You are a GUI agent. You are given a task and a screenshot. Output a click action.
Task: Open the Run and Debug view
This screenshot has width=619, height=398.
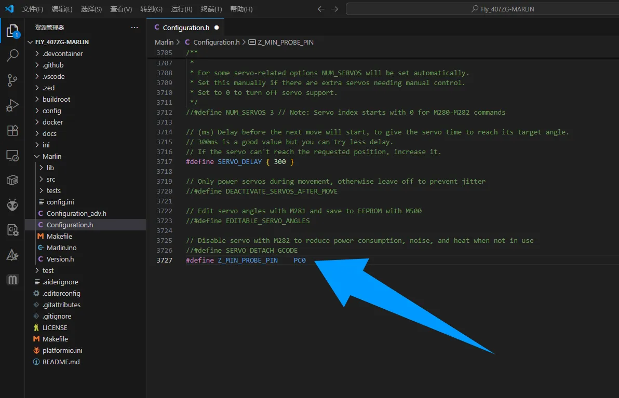click(12, 105)
